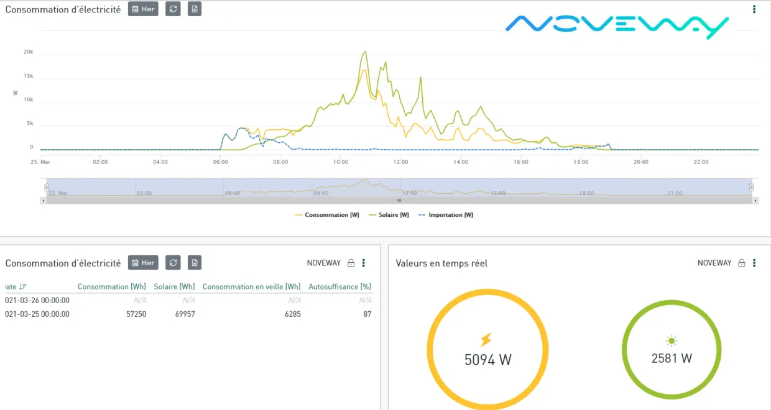Click the lock icon in the table widget

351,263
